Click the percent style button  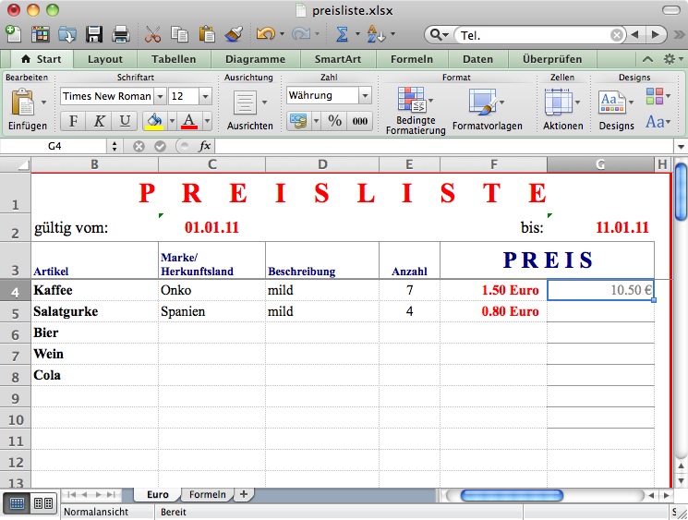[x=334, y=121]
